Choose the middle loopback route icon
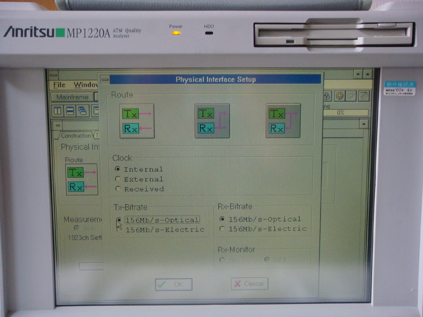This screenshot has width=423, height=317. click(x=212, y=121)
